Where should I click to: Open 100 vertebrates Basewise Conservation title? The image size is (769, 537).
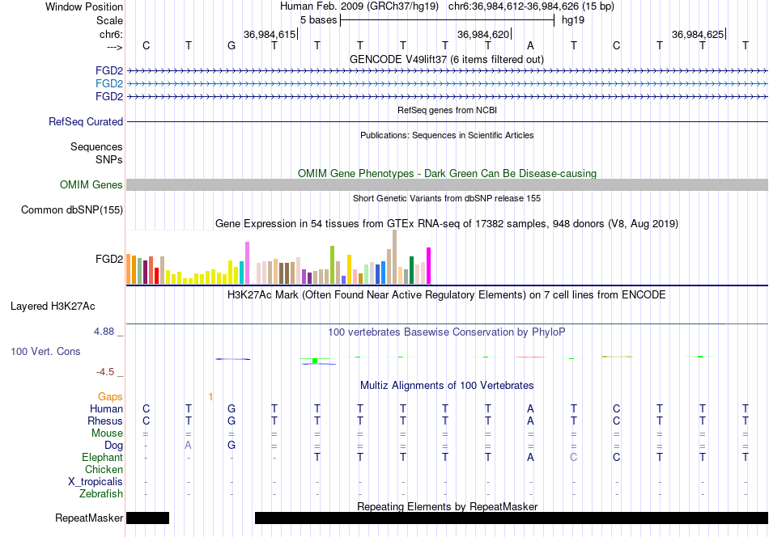447,332
